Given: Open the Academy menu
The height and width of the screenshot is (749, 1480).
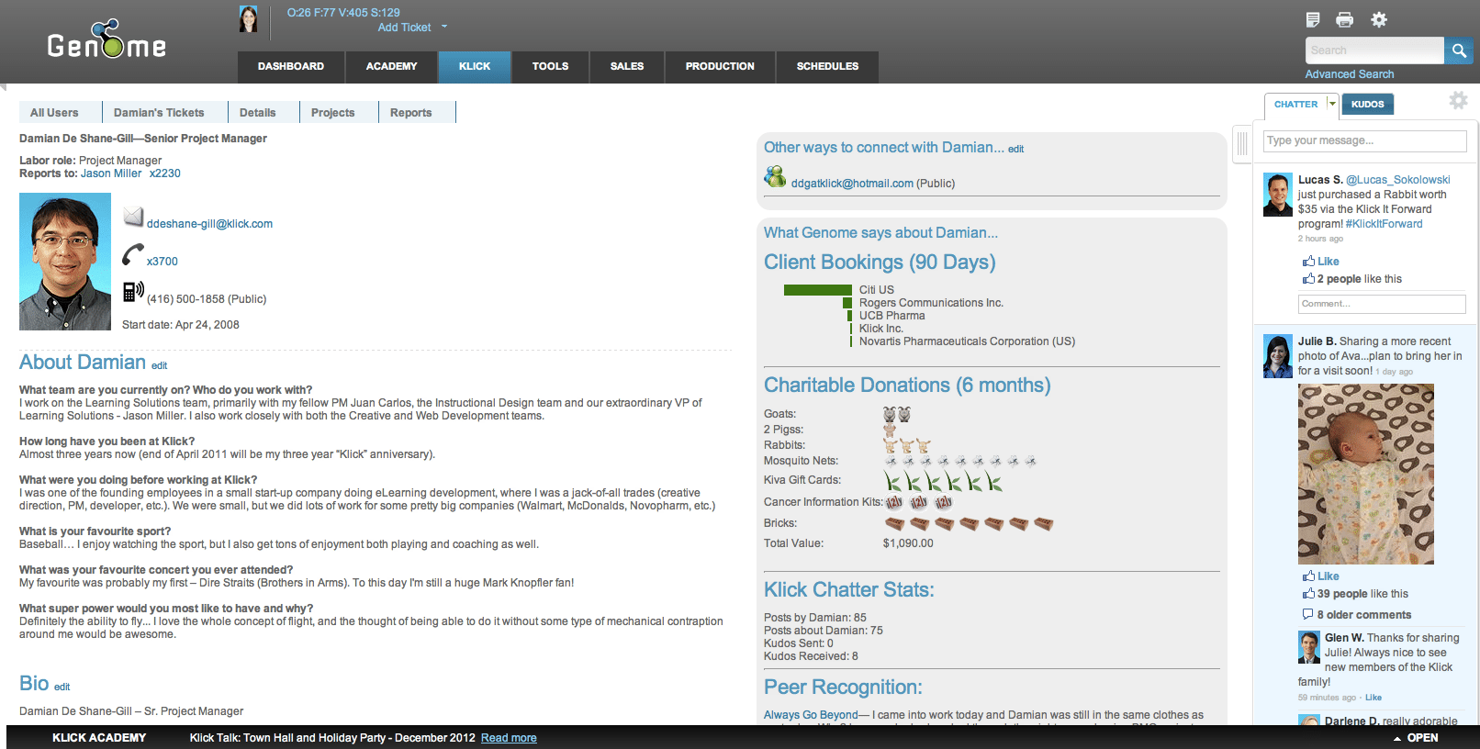Looking at the screenshot, I should pyautogui.click(x=391, y=66).
